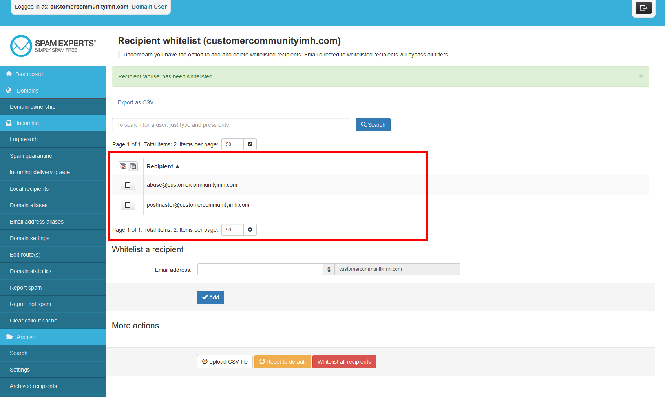Open Report spam page
Screen dimensions: 665x397
[x=53, y=288]
